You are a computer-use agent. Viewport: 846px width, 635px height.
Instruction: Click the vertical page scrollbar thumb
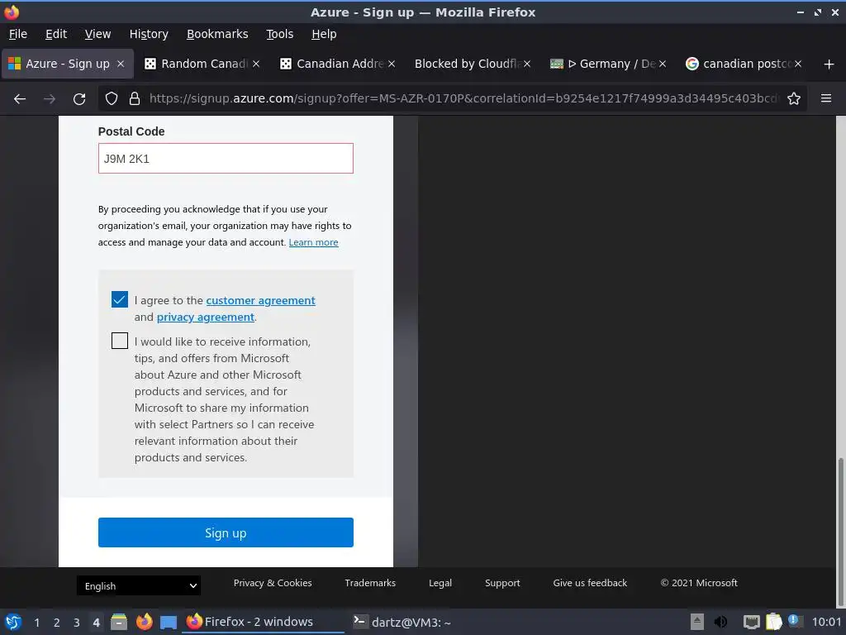pos(840,532)
